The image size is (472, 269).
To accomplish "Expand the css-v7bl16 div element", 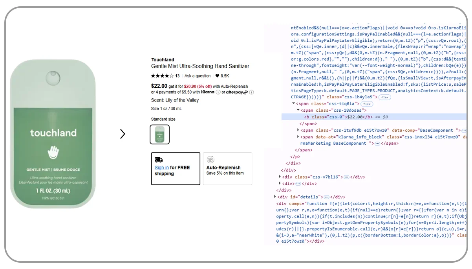I will click(x=279, y=177).
